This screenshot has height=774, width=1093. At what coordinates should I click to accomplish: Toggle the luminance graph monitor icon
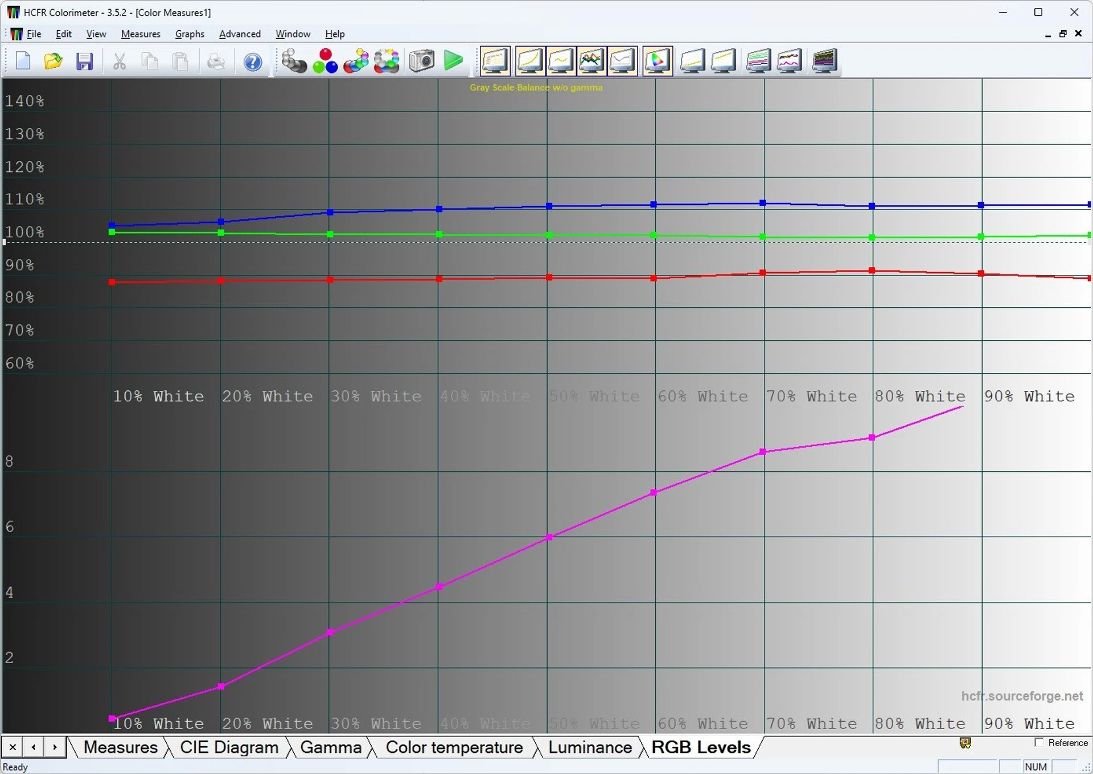[529, 61]
